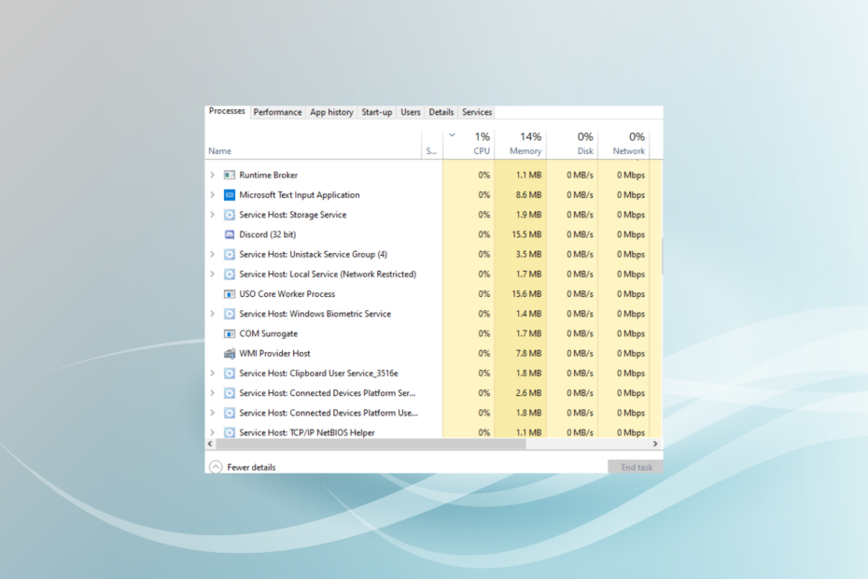868x579 pixels.
Task: Click the Fewer details circle arrow icon
Action: (x=216, y=467)
